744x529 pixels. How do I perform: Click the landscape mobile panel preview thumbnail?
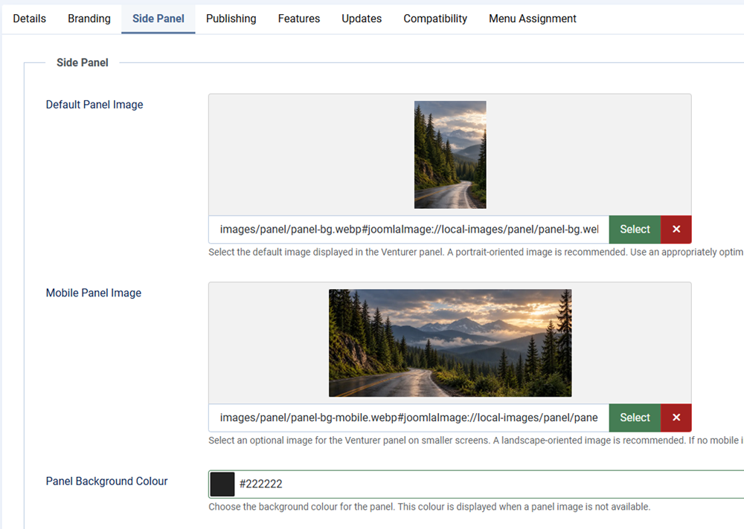point(450,343)
